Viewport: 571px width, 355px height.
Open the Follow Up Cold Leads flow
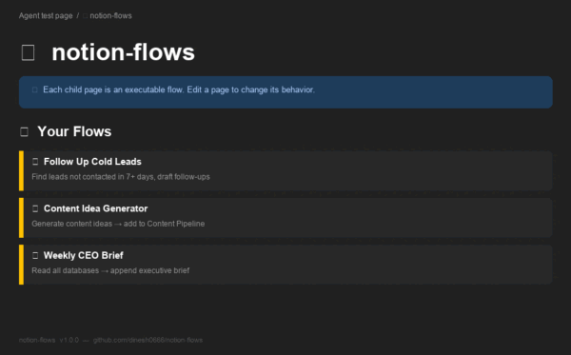point(92,162)
